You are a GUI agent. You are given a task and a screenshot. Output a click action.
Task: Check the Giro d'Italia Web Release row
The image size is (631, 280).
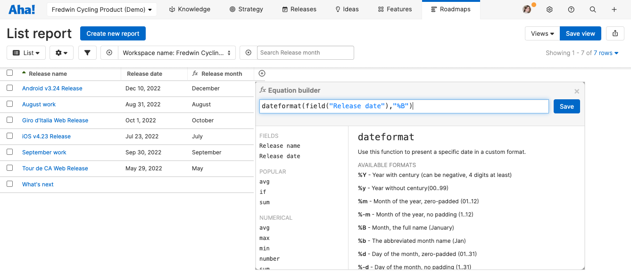[x=10, y=120]
